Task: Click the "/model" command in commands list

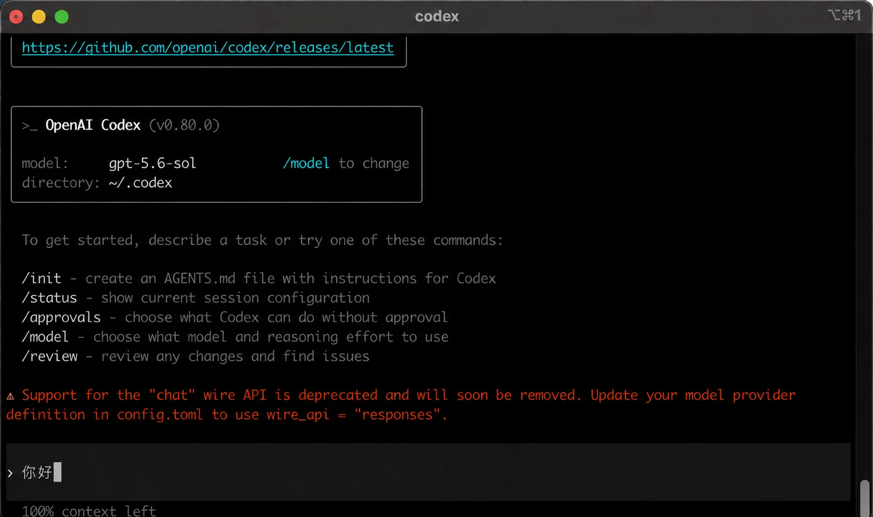Action: (x=45, y=337)
